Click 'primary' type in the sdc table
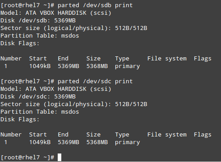 [127, 142]
